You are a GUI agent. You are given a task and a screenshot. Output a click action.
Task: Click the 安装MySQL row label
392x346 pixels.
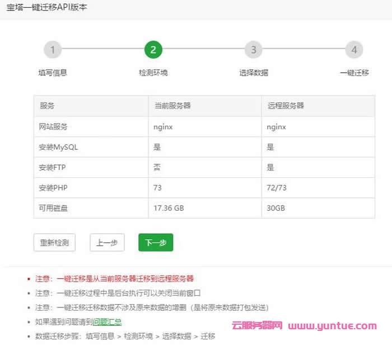[59, 147]
